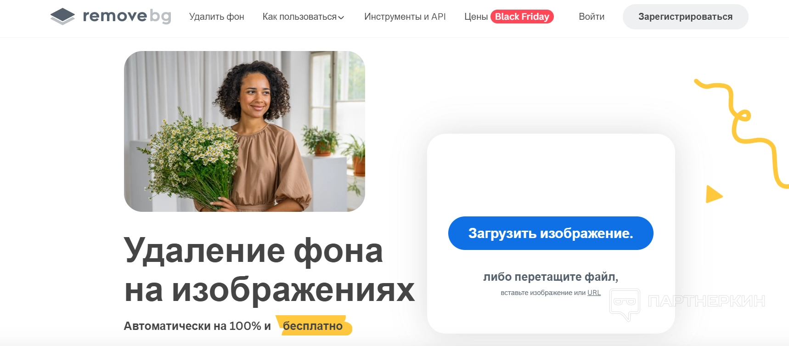
Task: Click the chevron next to Как пользоваться
Action: pyautogui.click(x=341, y=17)
